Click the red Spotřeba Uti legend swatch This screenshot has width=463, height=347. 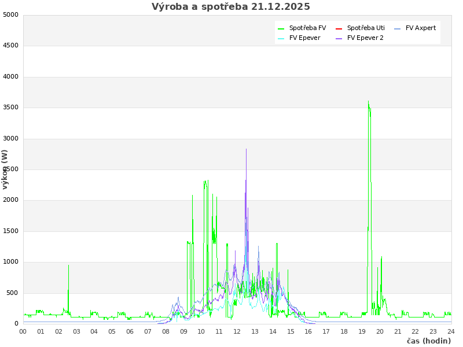pyautogui.click(x=339, y=28)
